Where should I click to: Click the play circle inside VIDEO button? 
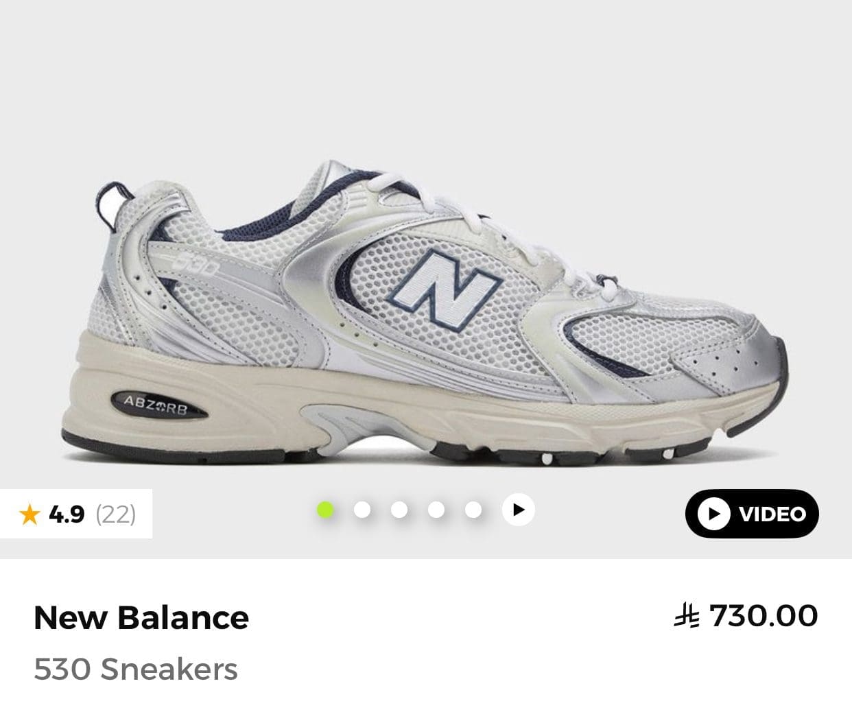[x=713, y=513]
